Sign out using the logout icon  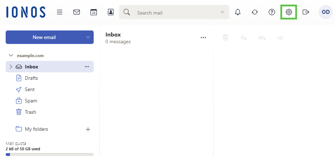(306, 12)
